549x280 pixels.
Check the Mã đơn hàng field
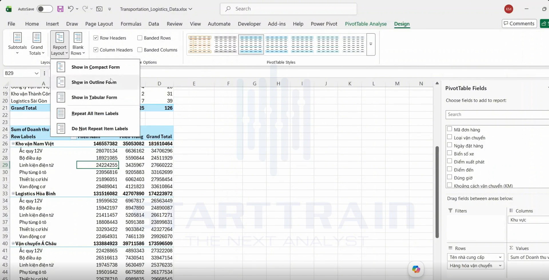tap(449, 129)
